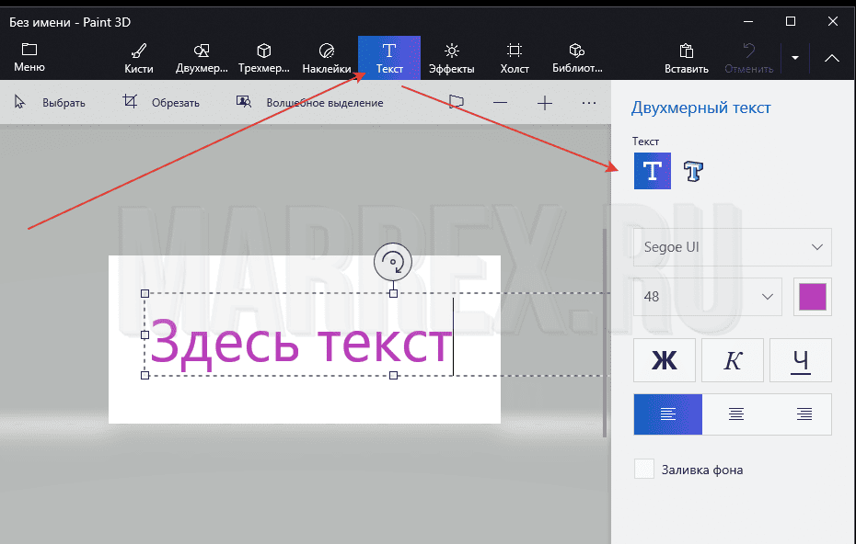Open the three-dots more options menu
Screen dimensions: 856x544
point(588,103)
